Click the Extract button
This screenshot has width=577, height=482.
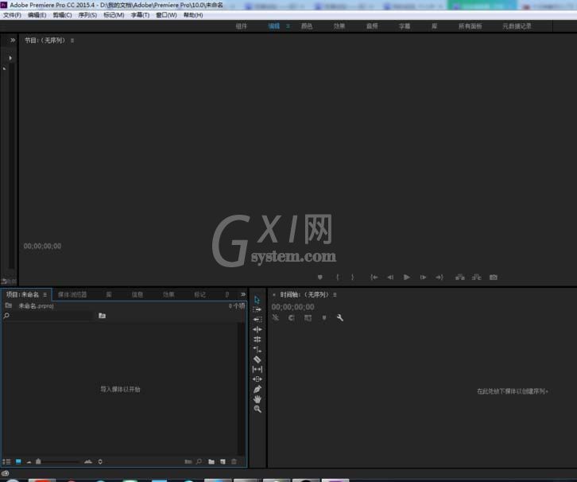click(x=477, y=278)
